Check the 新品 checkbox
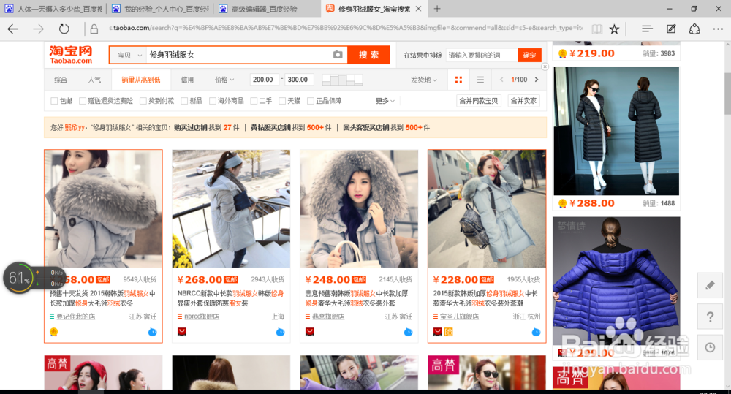The image size is (731, 394). point(184,101)
